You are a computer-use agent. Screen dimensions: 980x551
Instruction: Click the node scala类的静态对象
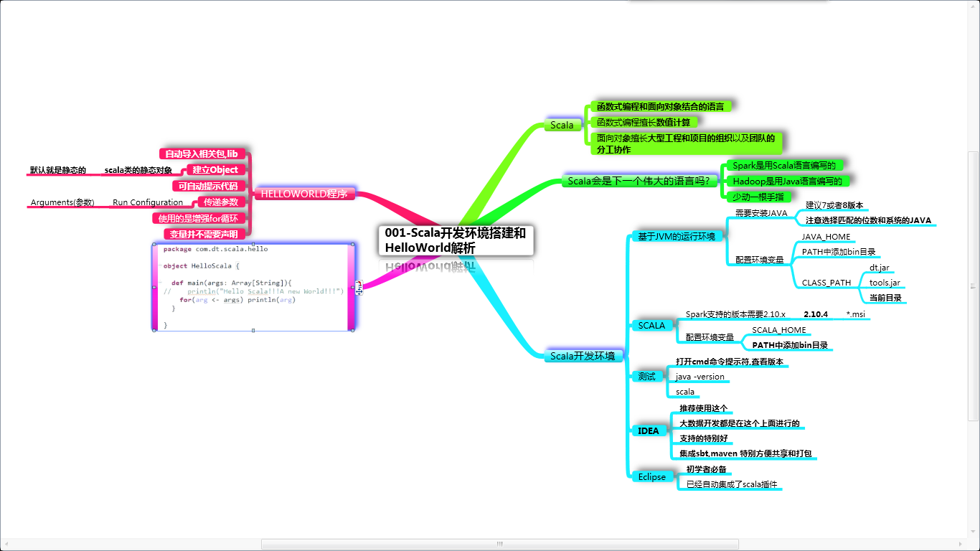[x=138, y=170]
